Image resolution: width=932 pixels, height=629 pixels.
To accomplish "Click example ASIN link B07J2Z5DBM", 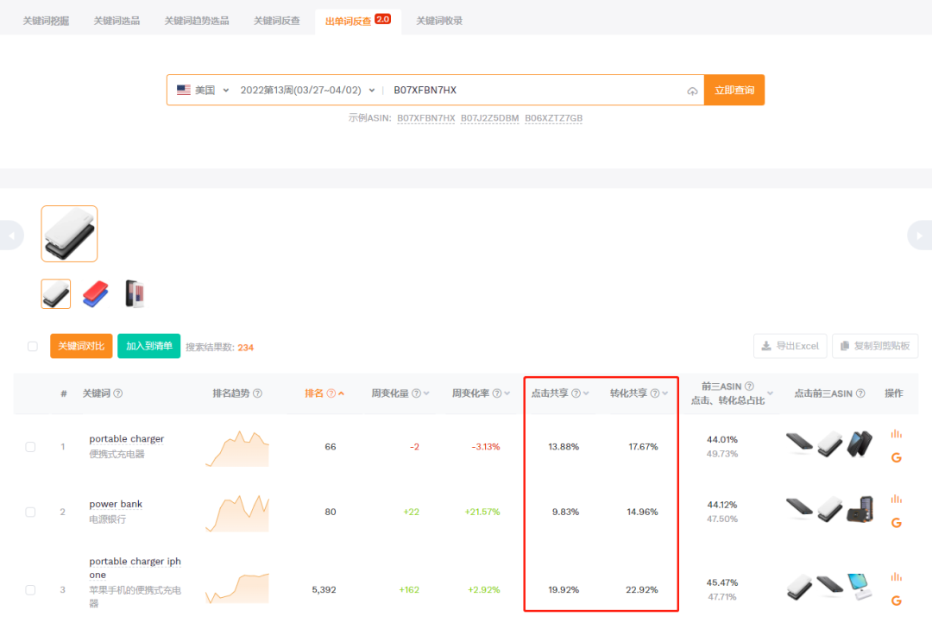I will (490, 118).
